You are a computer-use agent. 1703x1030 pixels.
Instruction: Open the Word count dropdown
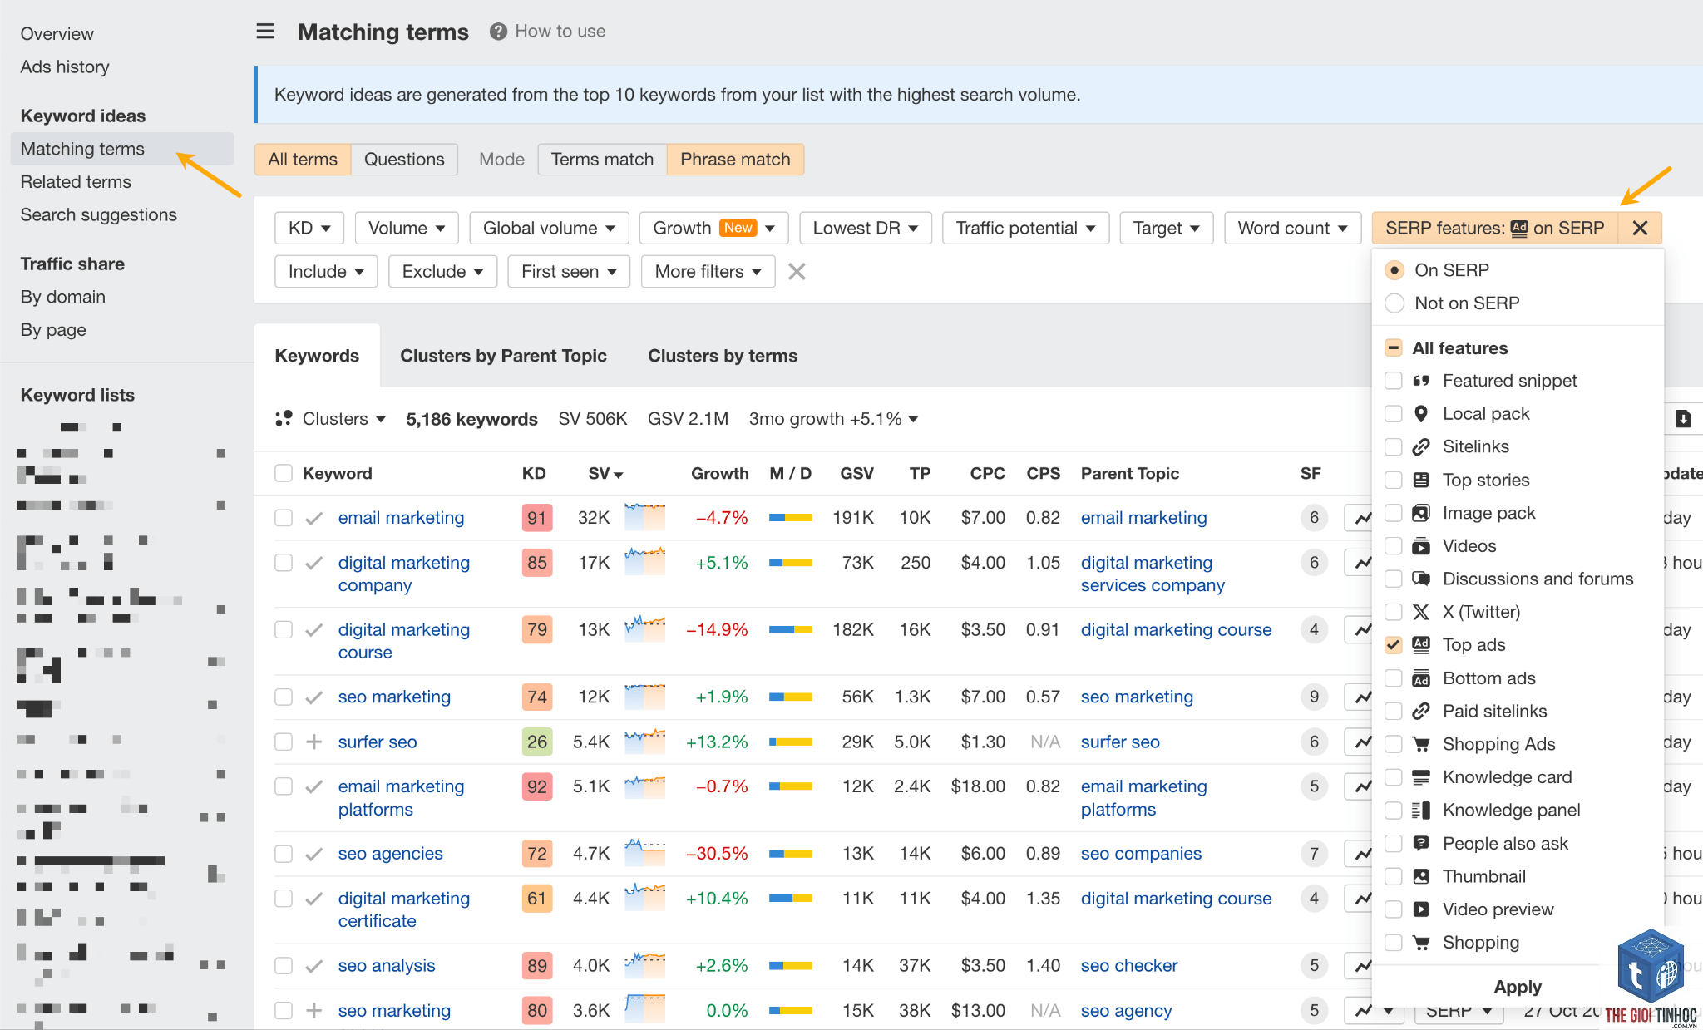click(1292, 228)
